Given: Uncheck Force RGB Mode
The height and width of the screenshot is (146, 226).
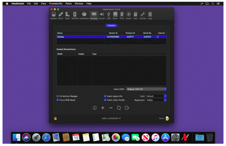Looking at the screenshot, I should pos(57,100).
